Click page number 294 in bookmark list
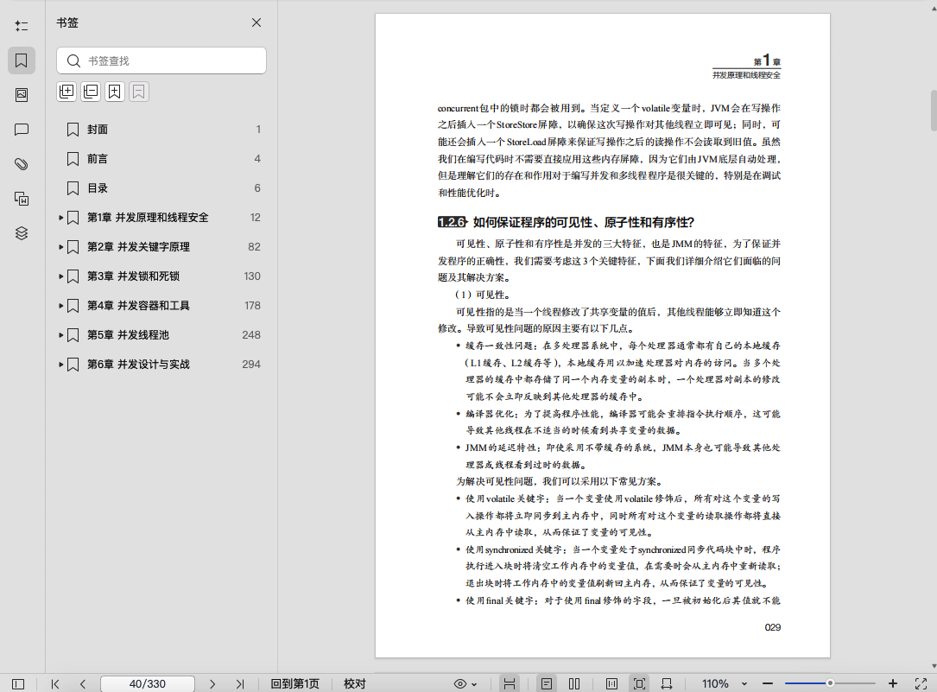The width and height of the screenshot is (937, 692). pyautogui.click(x=251, y=364)
